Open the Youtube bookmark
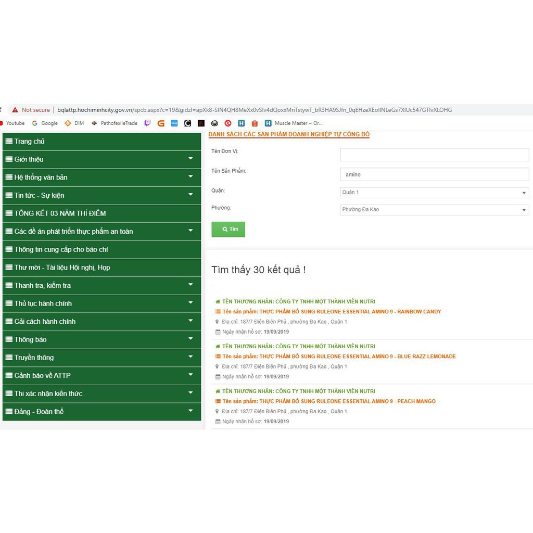 pyautogui.click(x=15, y=123)
